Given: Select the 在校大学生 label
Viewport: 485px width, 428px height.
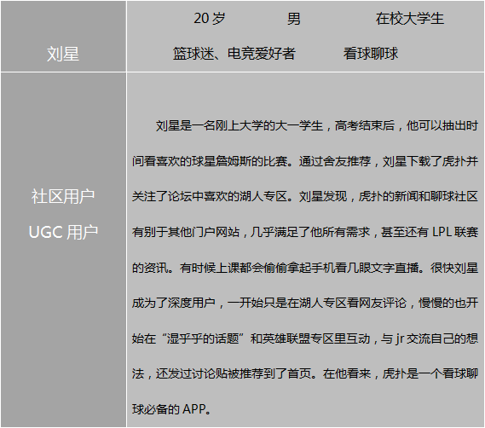Looking at the screenshot, I should tap(409, 19).
